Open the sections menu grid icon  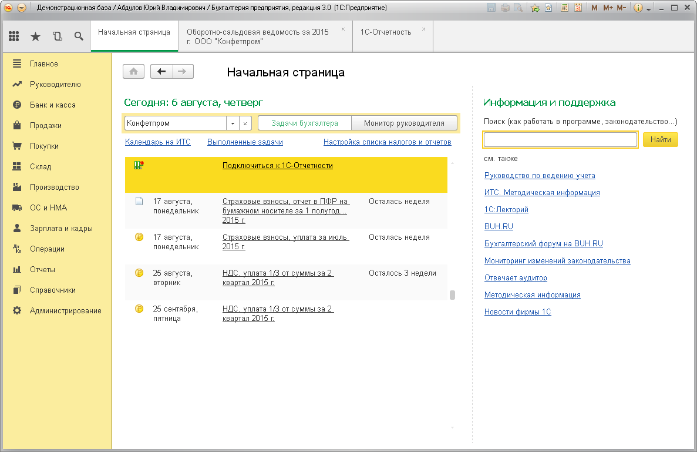coord(14,36)
